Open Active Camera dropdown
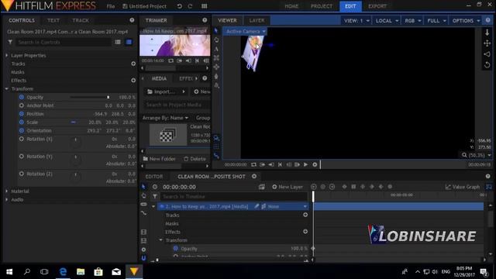Screen dimensions: 496x279 coord(246,31)
